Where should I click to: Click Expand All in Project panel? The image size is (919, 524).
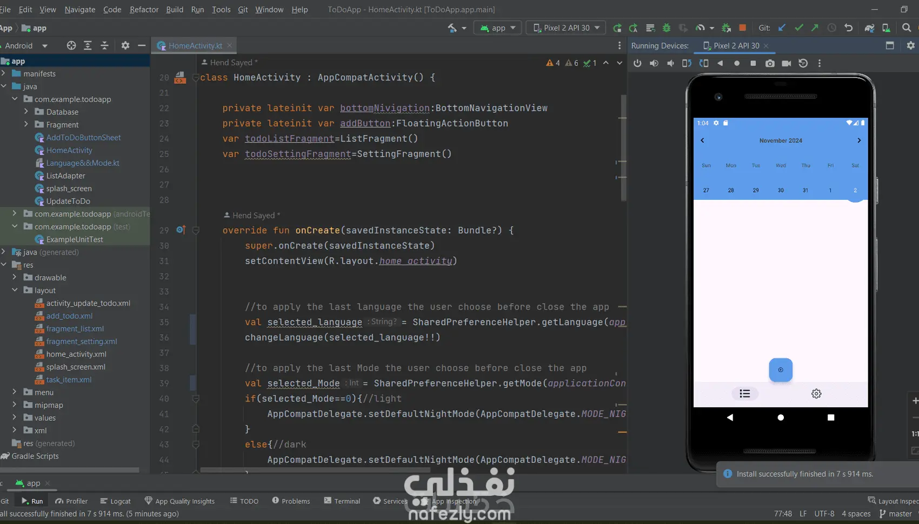88,45
